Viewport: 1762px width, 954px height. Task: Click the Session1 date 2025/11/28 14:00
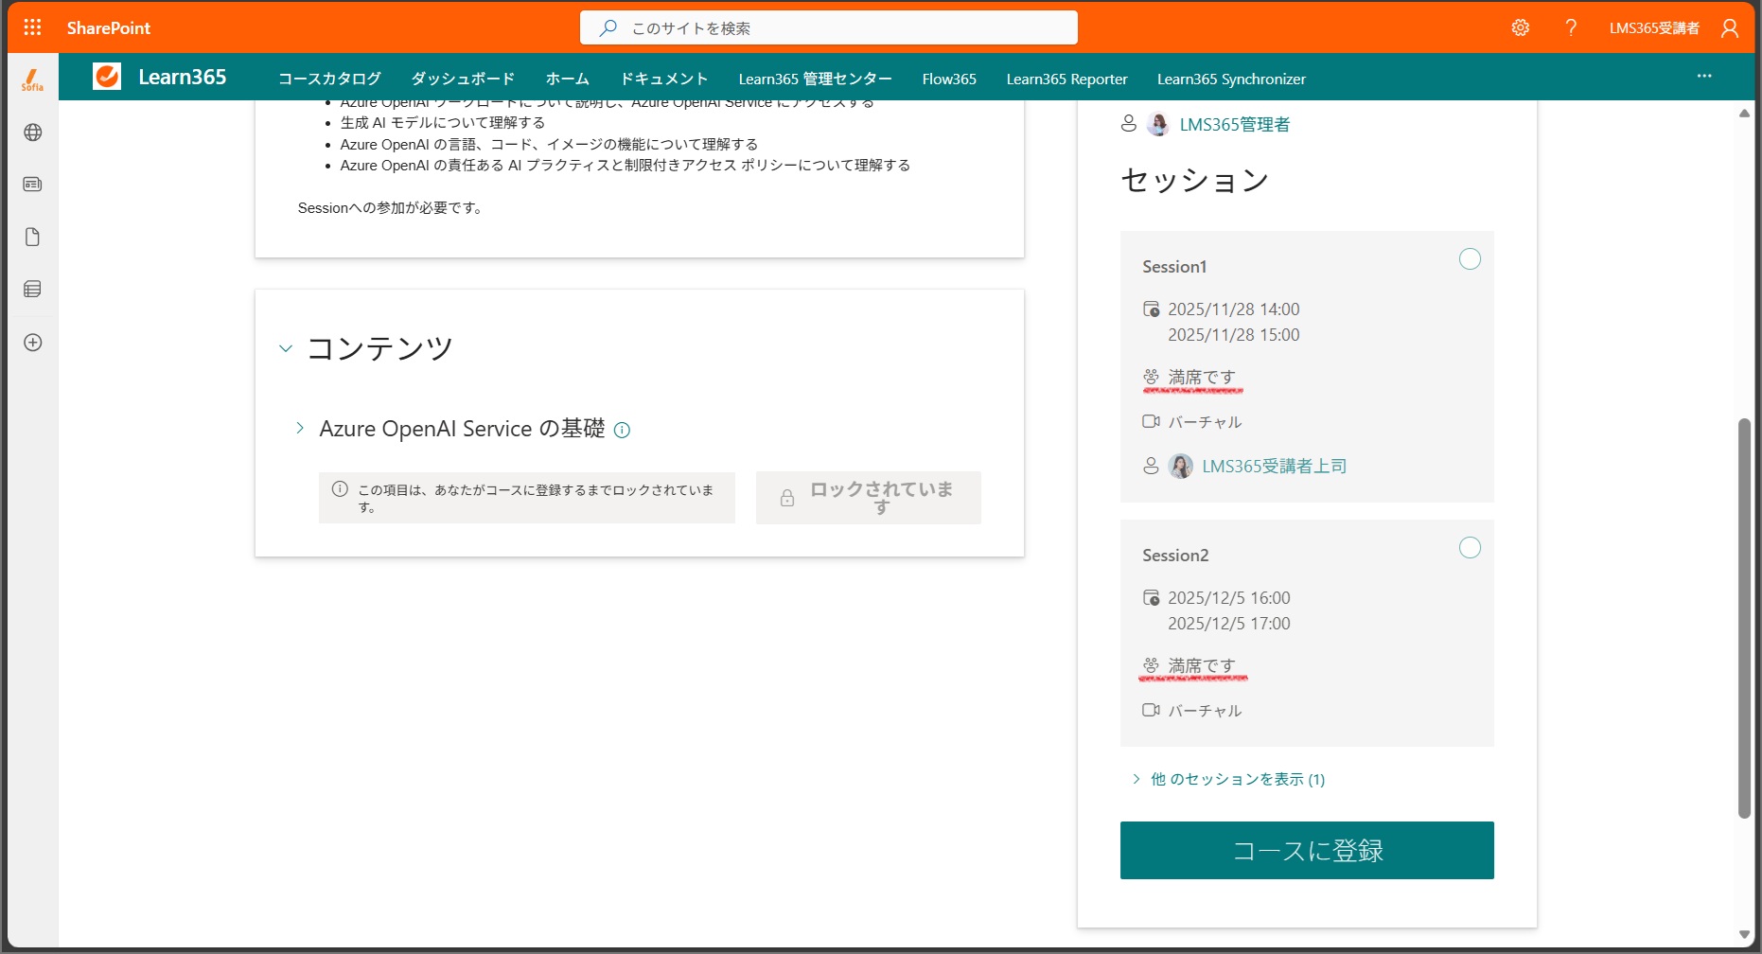coord(1233,309)
